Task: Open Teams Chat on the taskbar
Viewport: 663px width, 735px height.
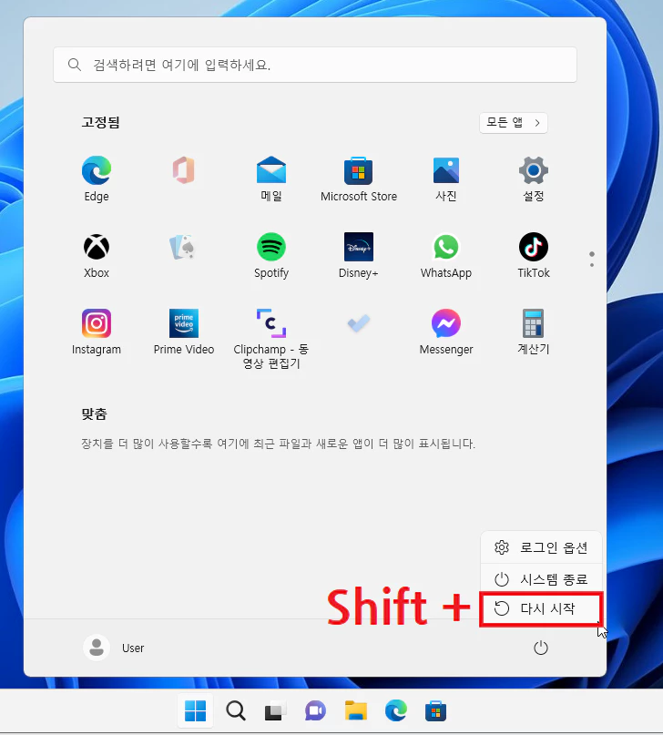Action: coord(315,711)
